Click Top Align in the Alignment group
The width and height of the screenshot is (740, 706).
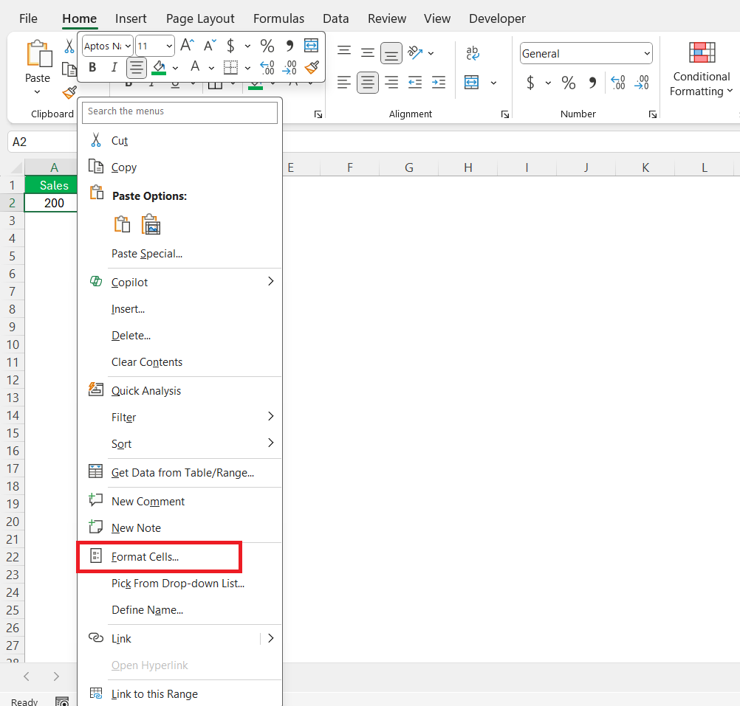click(x=344, y=51)
